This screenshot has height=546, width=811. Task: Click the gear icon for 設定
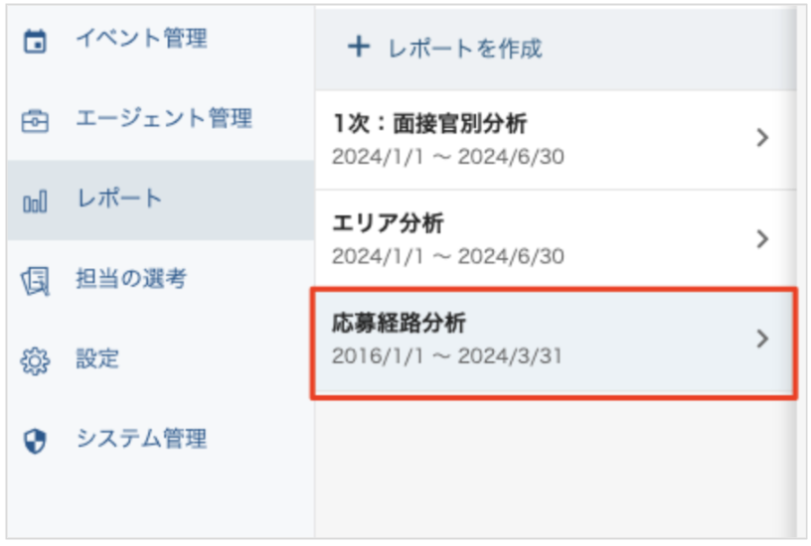click(x=35, y=360)
